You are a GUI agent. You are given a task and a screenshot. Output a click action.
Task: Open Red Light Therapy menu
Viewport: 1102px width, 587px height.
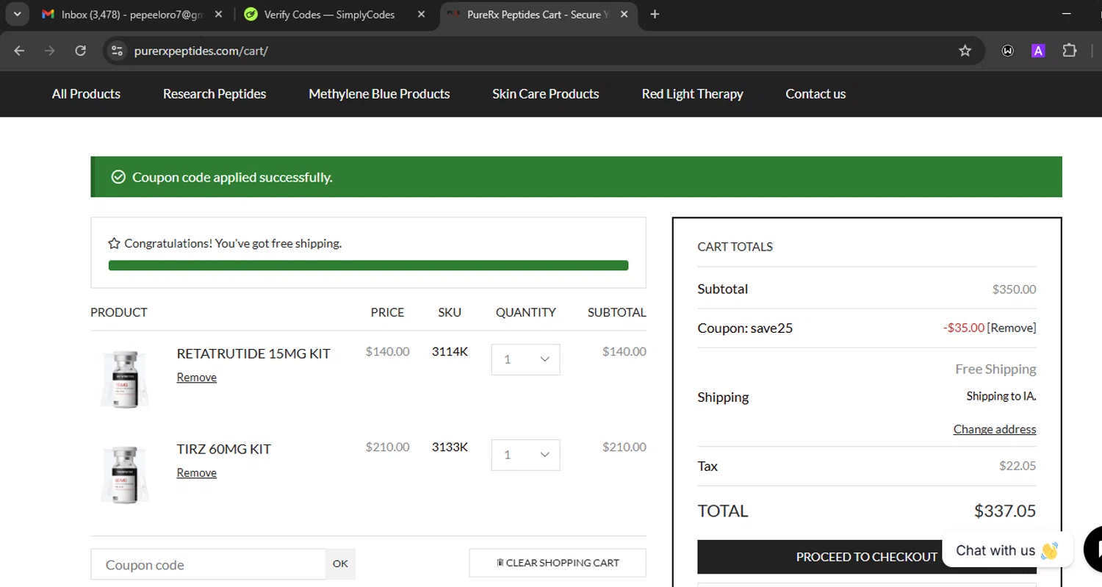pos(692,94)
